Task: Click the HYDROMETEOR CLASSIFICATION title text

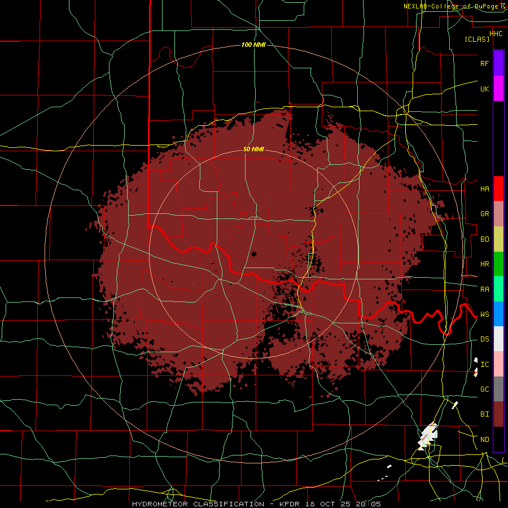Action: 198,504
